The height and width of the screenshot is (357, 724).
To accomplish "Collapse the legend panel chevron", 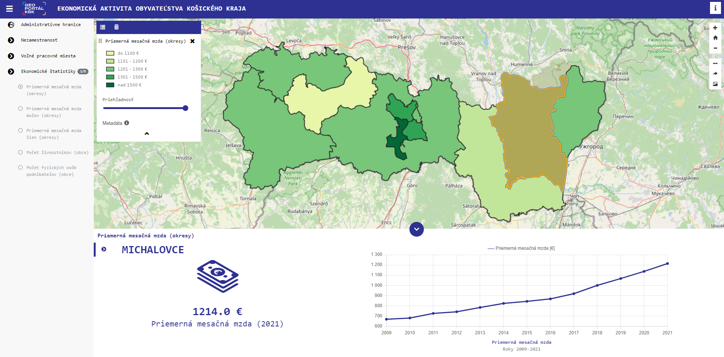I will tap(147, 134).
